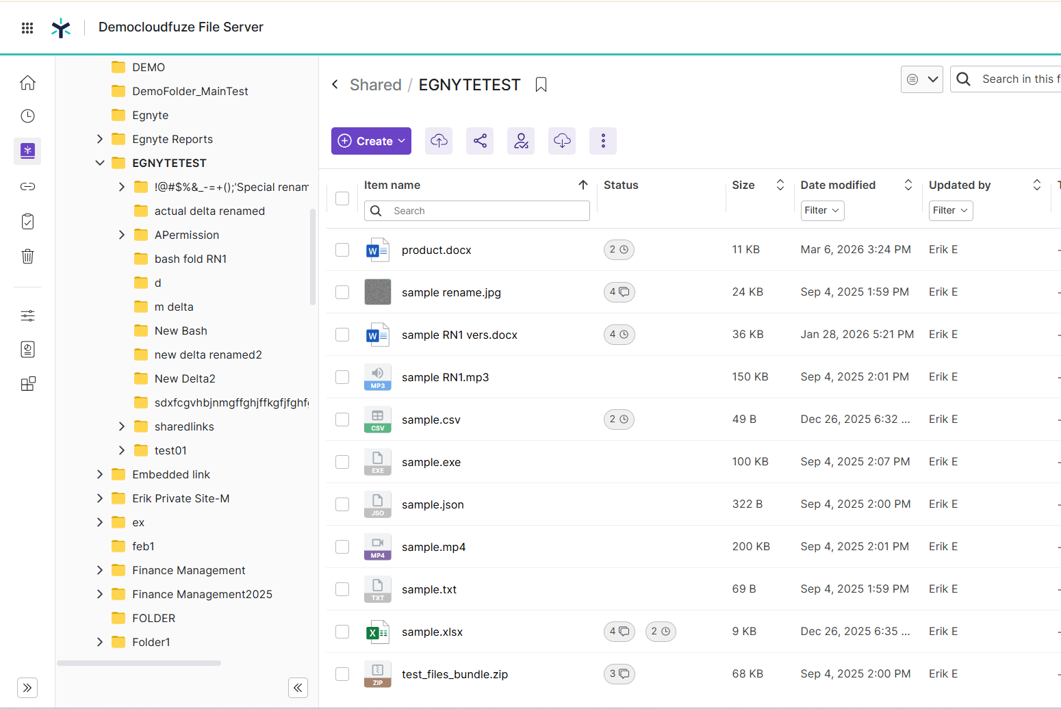The width and height of the screenshot is (1061, 709).
Task: Click the manage permissions user icon
Action: [x=521, y=141]
